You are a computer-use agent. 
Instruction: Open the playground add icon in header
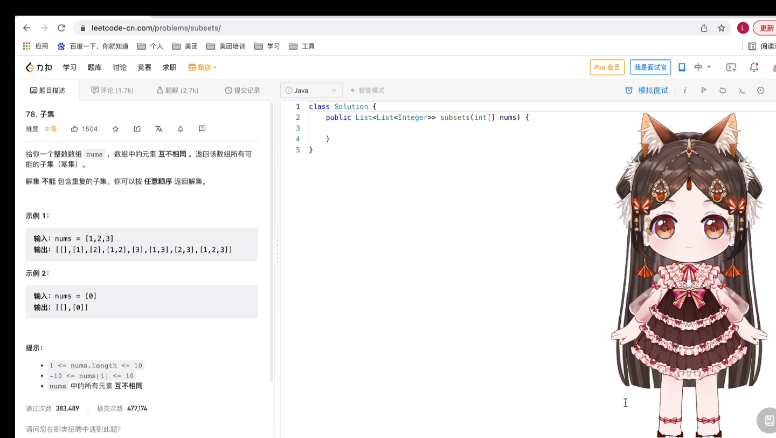731,67
